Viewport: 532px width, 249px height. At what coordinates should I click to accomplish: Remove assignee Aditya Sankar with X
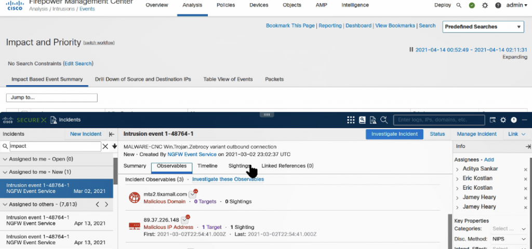pos(526,169)
